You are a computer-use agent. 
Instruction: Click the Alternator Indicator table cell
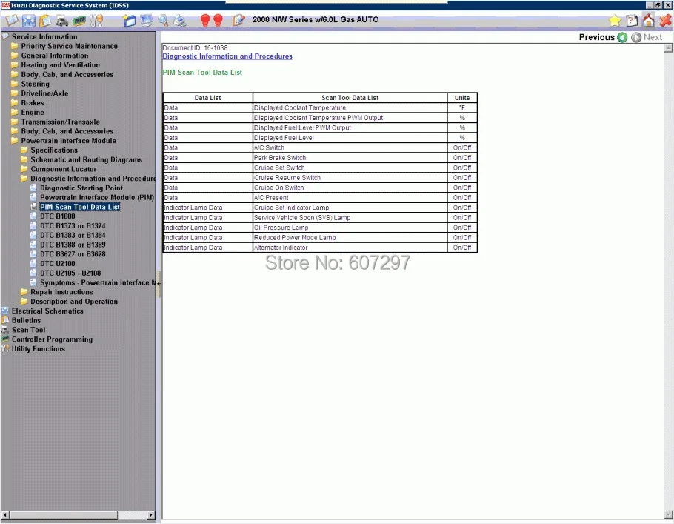(350, 248)
